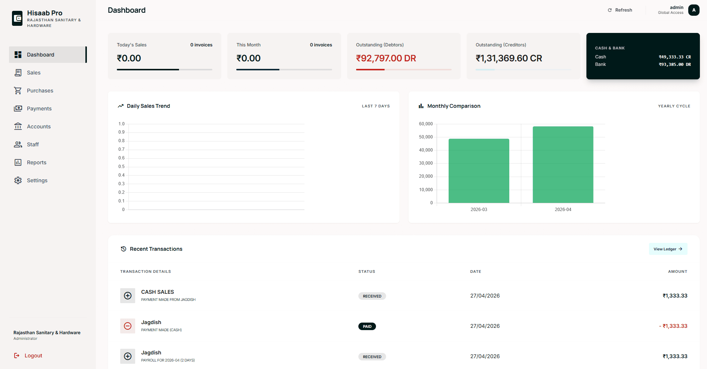Click the Purchases cart icon in sidebar
The image size is (707, 369).
18,91
